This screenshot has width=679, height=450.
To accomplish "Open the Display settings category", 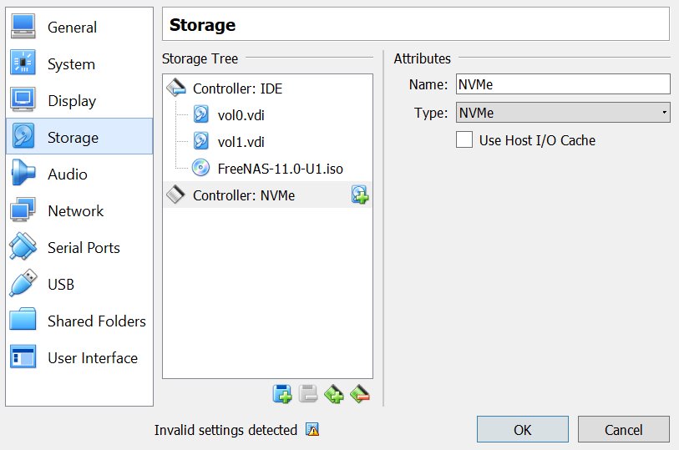I will click(79, 100).
